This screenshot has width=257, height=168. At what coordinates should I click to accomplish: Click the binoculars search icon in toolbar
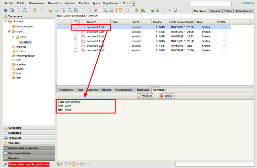[x=5, y=10]
